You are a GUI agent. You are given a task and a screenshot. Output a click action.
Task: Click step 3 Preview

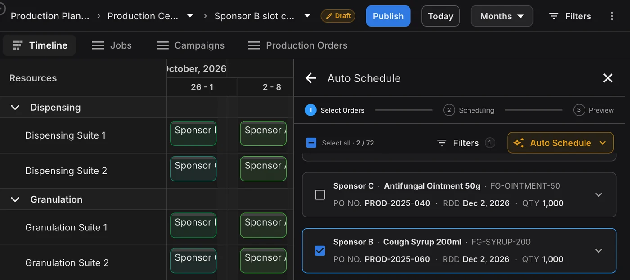coord(594,110)
